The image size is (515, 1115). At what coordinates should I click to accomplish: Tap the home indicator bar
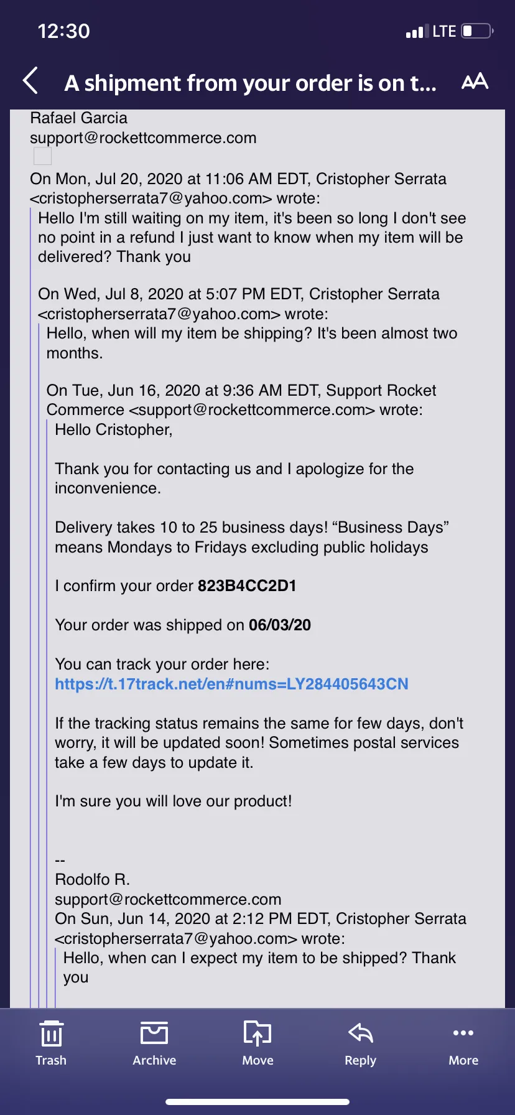257,1101
